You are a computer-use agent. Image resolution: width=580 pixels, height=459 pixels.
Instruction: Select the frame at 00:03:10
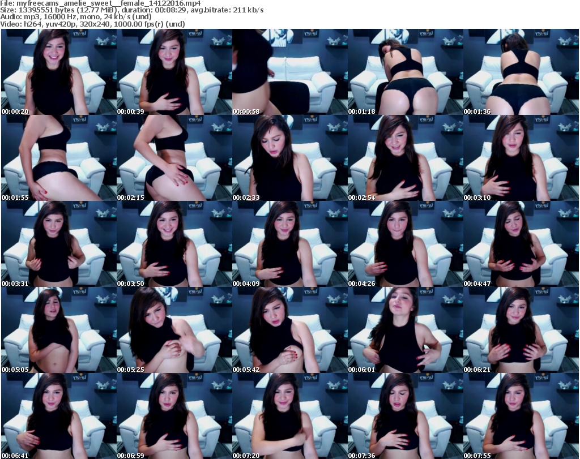click(521, 158)
